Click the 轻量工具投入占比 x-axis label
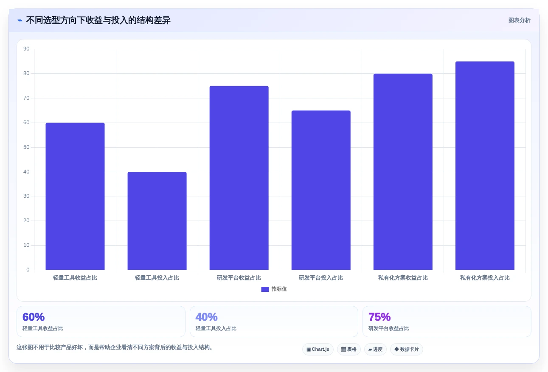Viewport: 548px width, 372px height. coord(157,278)
